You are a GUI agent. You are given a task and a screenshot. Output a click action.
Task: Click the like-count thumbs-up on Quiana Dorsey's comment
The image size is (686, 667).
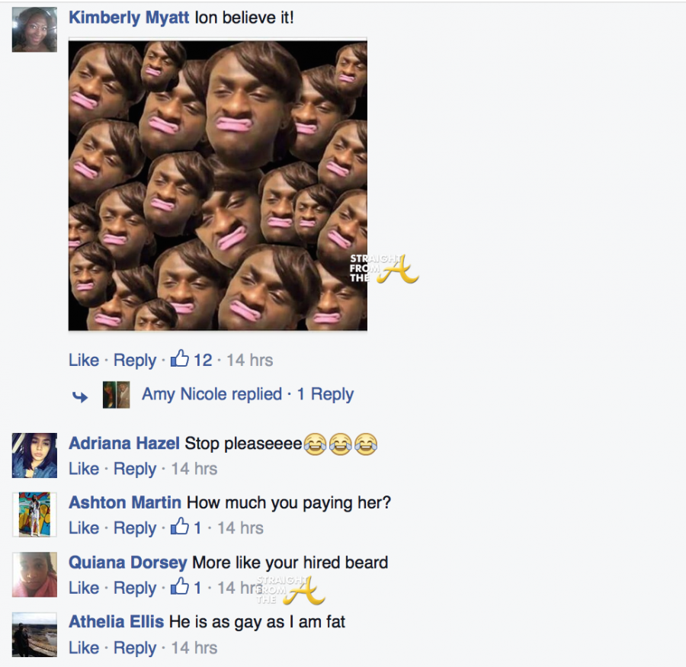(x=179, y=586)
